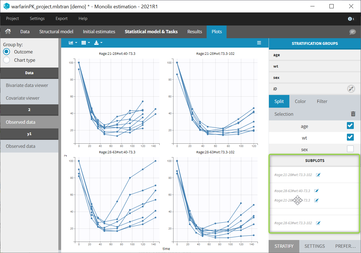The height and width of the screenshot is (253, 361).
Task: Open the comments speech bubble icon
Action: [x=352, y=32]
